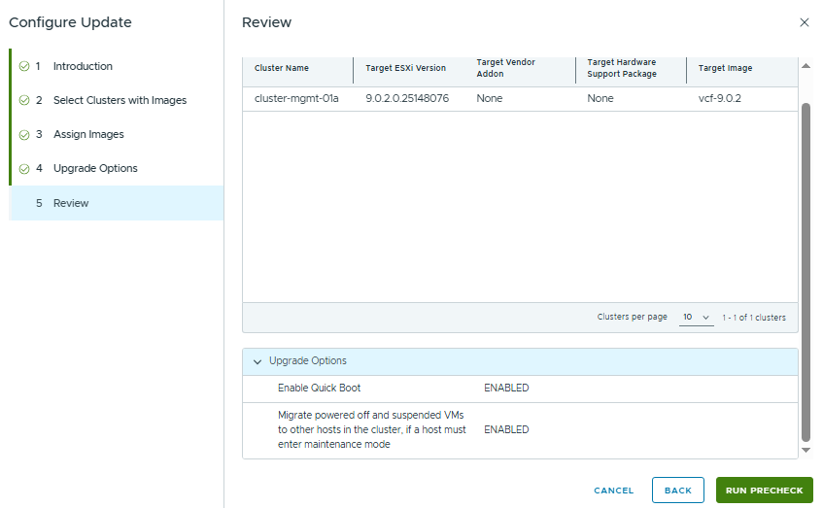Cancel the update configuration

613,491
